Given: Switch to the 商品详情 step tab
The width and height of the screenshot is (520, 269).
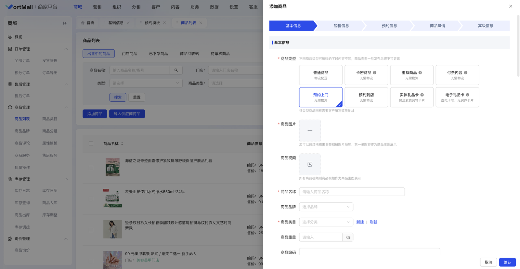Looking at the screenshot, I should (x=437, y=26).
